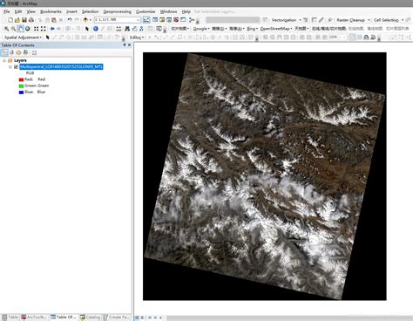Open the Insert menu
The image size is (413, 321).
(x=71, y=11)
